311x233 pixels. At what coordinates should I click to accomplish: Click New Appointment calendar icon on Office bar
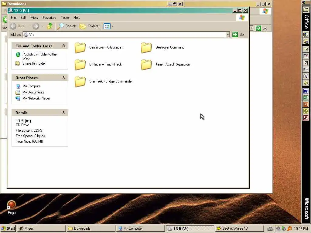306,56
